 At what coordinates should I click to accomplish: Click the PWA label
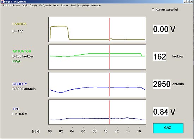17,61
